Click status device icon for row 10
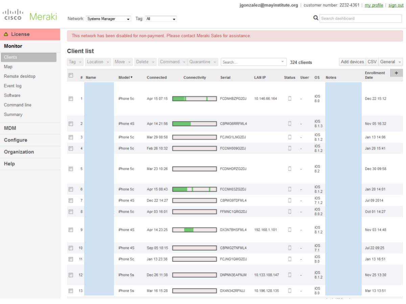Screen dimensions: 406x304 point(290,248)
